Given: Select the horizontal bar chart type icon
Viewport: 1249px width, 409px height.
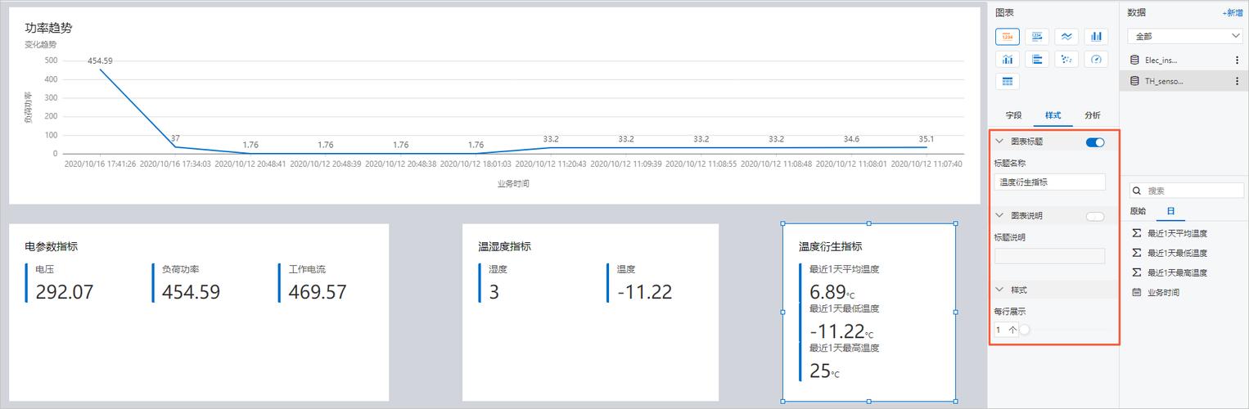Looking at the screenshot, I should click(1037, 59).
